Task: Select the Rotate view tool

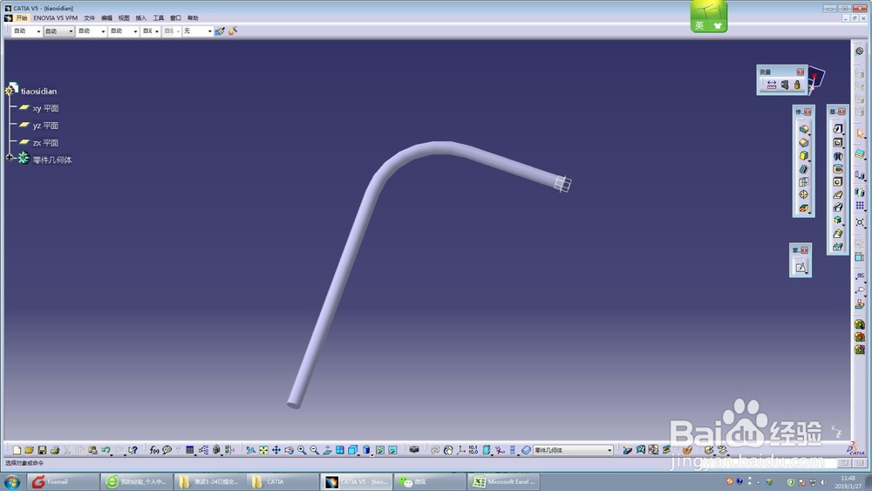Action: tap(290, 450)
